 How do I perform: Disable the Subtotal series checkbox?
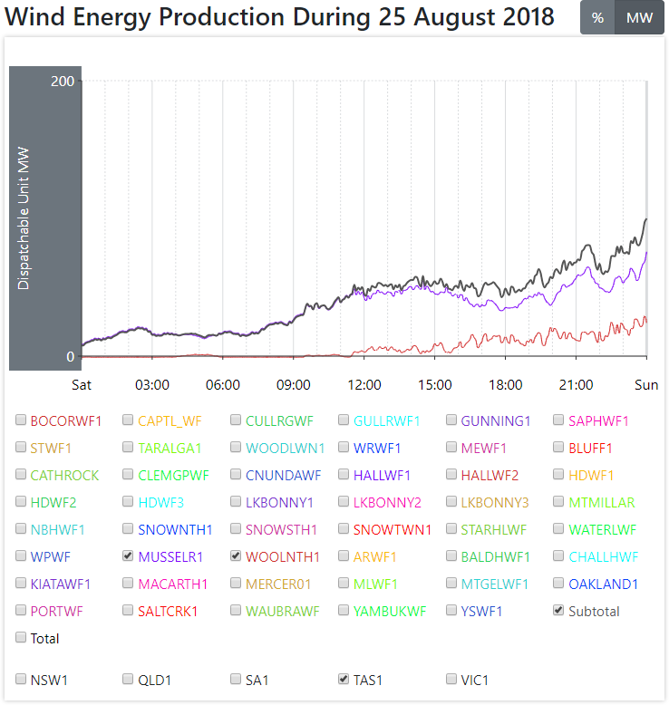558,611
